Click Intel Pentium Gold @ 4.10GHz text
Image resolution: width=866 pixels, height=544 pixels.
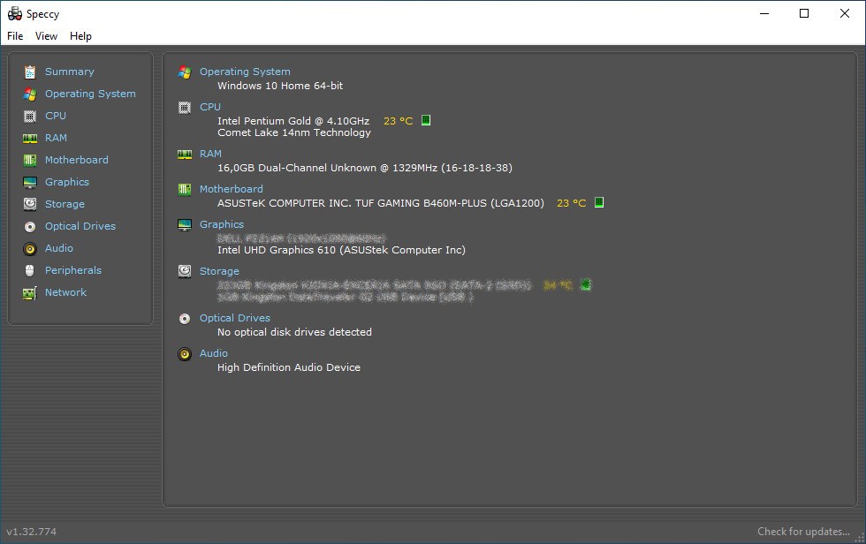pyautogui.click(x=293, y=121)
